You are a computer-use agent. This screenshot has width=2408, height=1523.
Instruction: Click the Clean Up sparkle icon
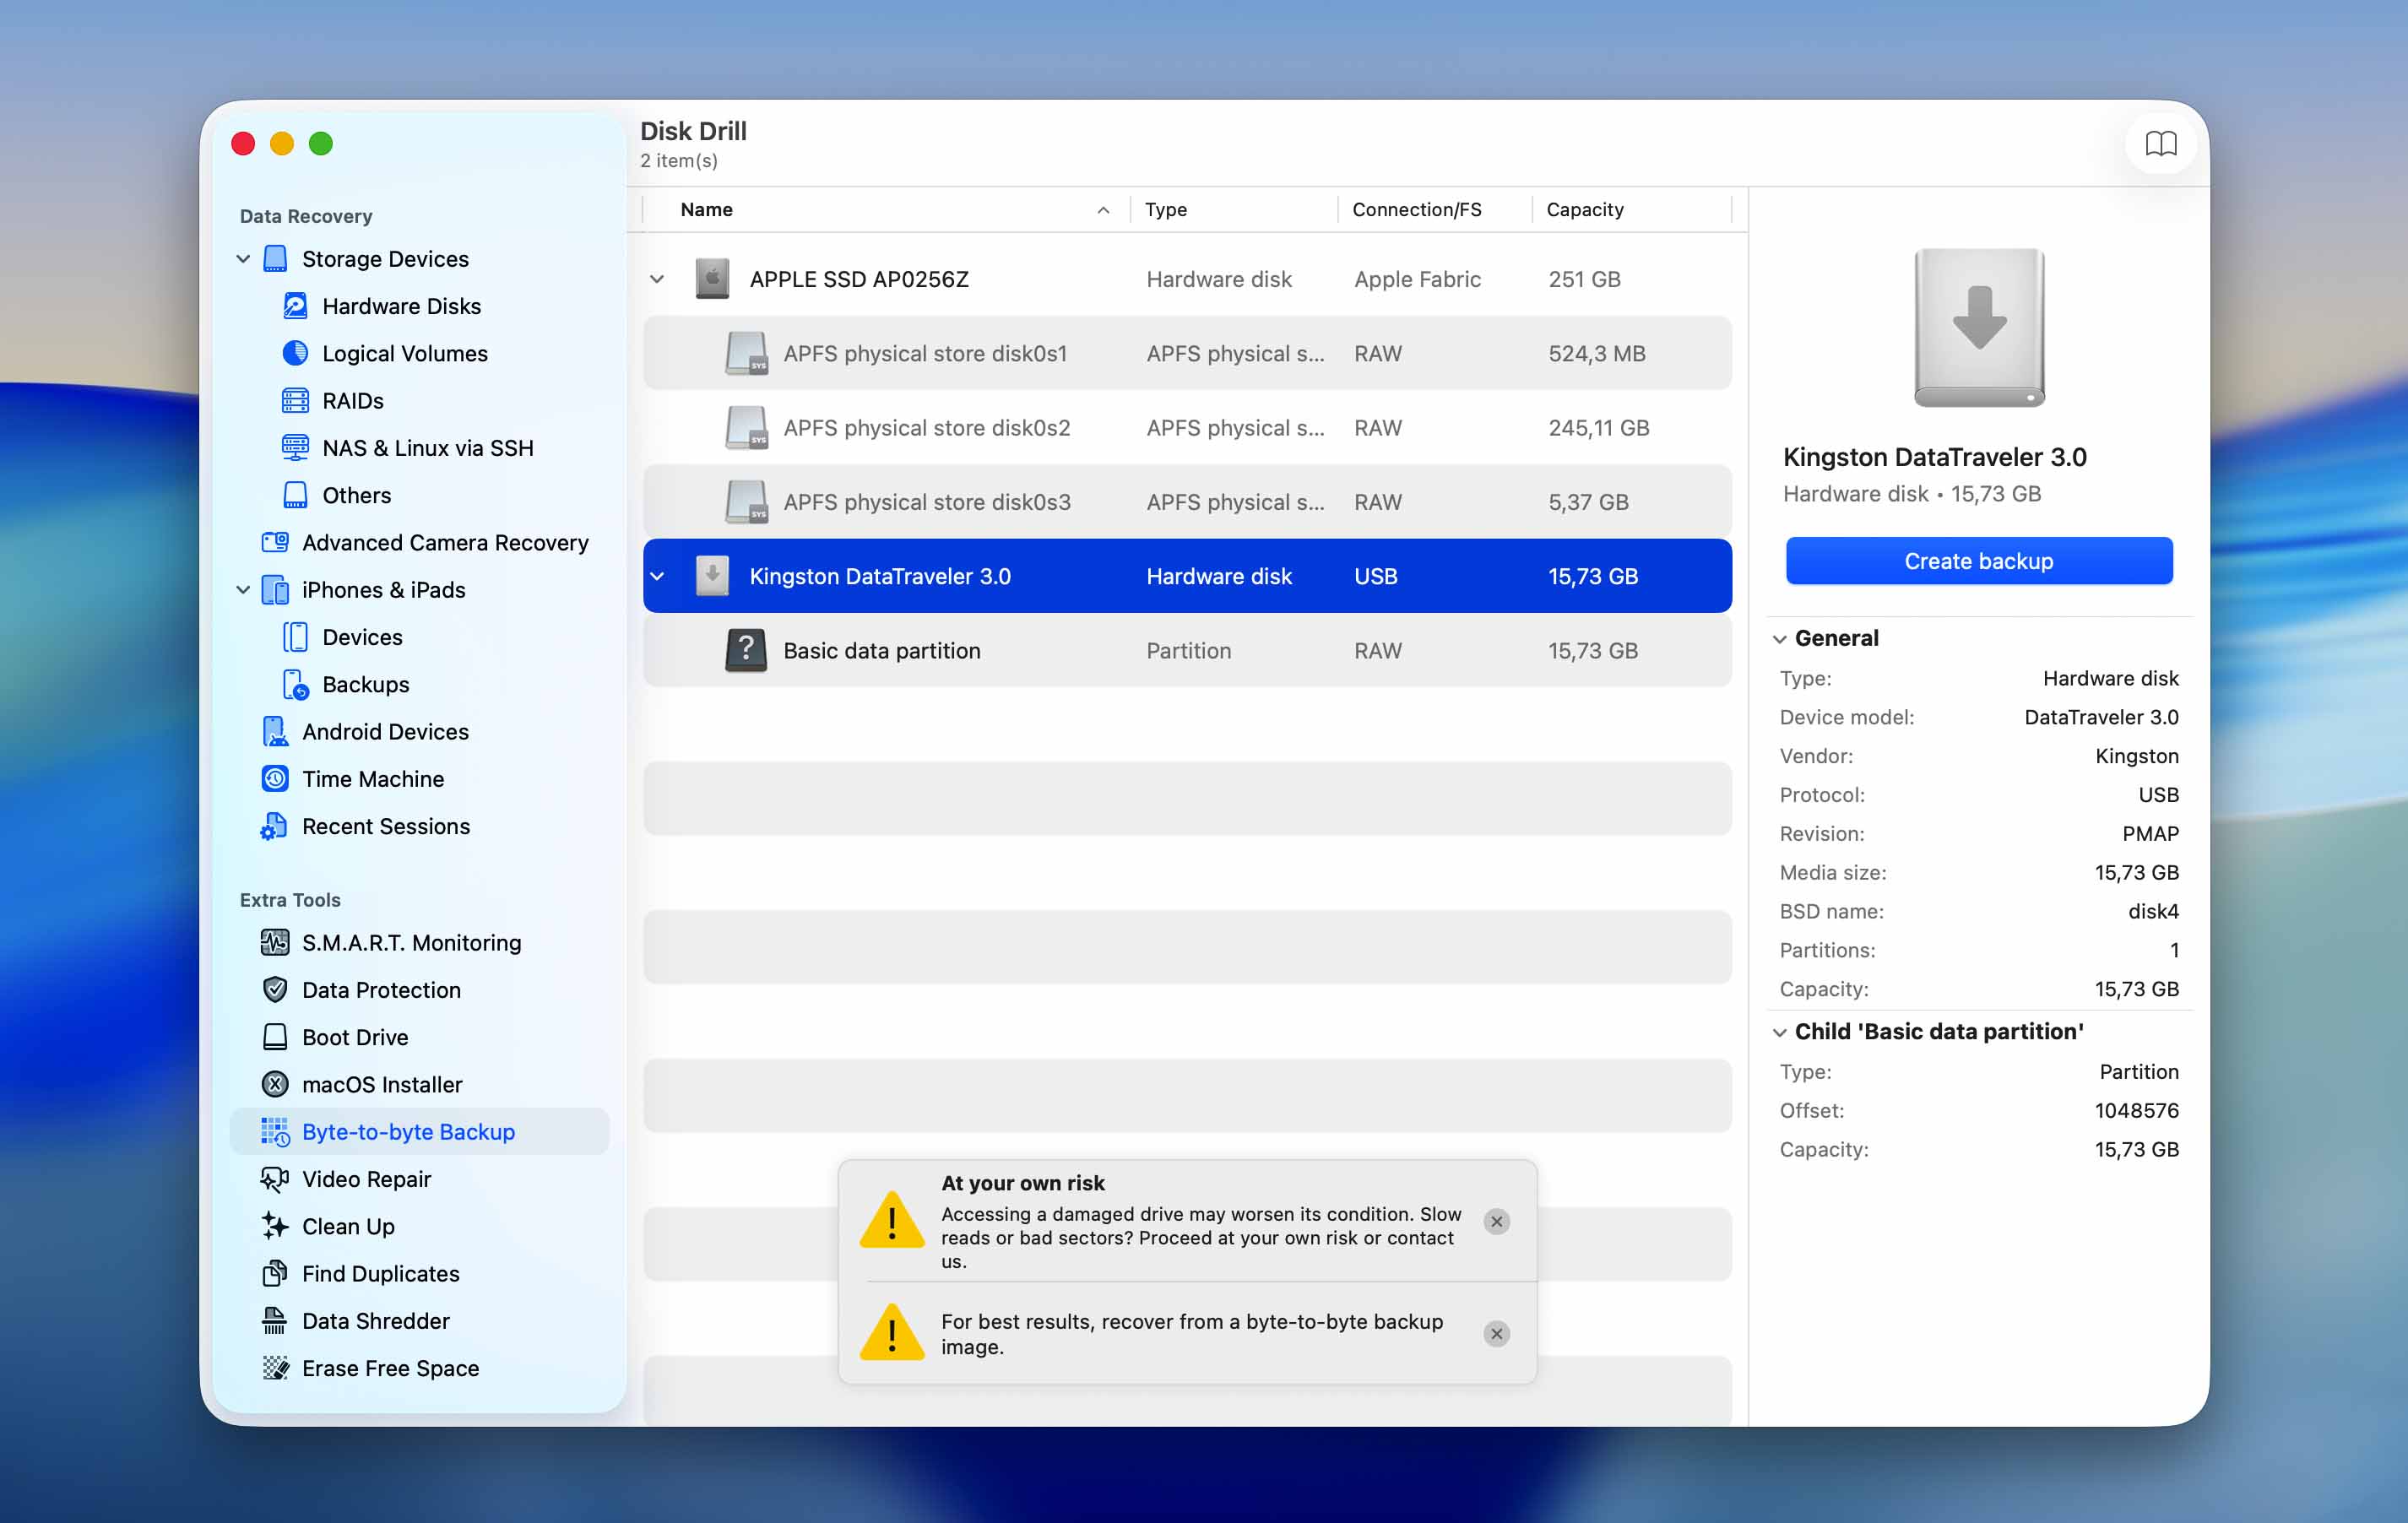(x=275, y=1225)
